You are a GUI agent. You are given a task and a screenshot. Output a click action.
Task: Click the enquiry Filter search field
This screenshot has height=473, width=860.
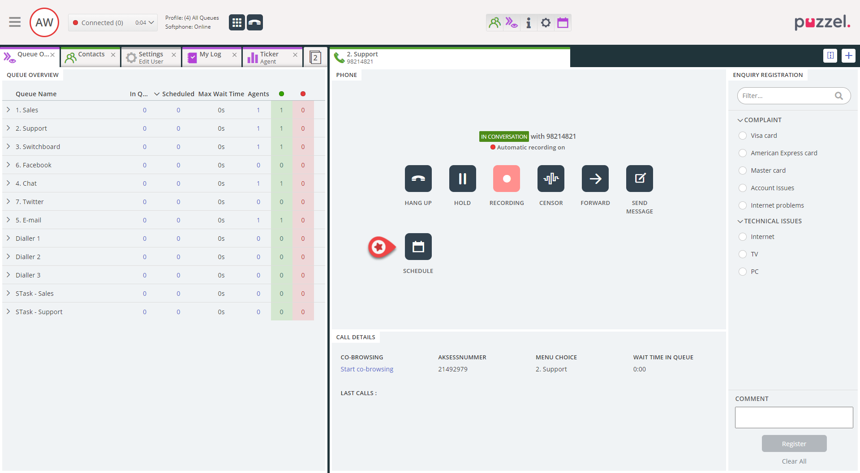(x=787, y=96)
